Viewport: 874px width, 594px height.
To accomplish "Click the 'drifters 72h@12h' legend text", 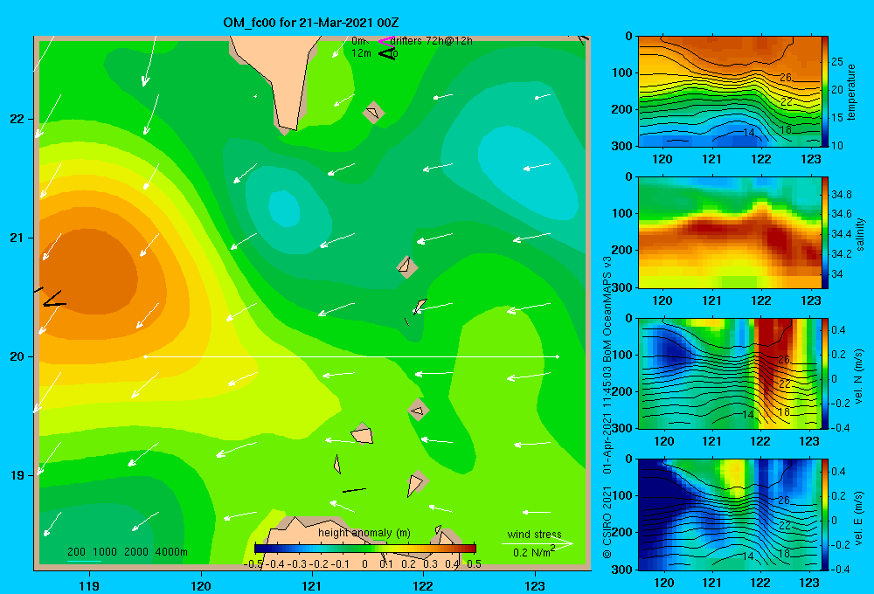I will (x=432, y=41).
